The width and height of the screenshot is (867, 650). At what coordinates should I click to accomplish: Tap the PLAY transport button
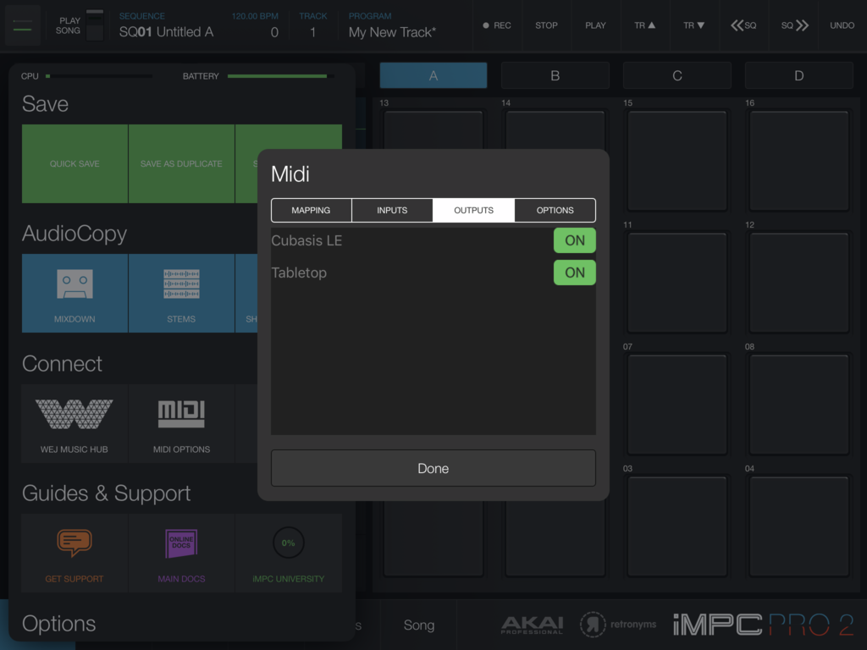[595, 25]
